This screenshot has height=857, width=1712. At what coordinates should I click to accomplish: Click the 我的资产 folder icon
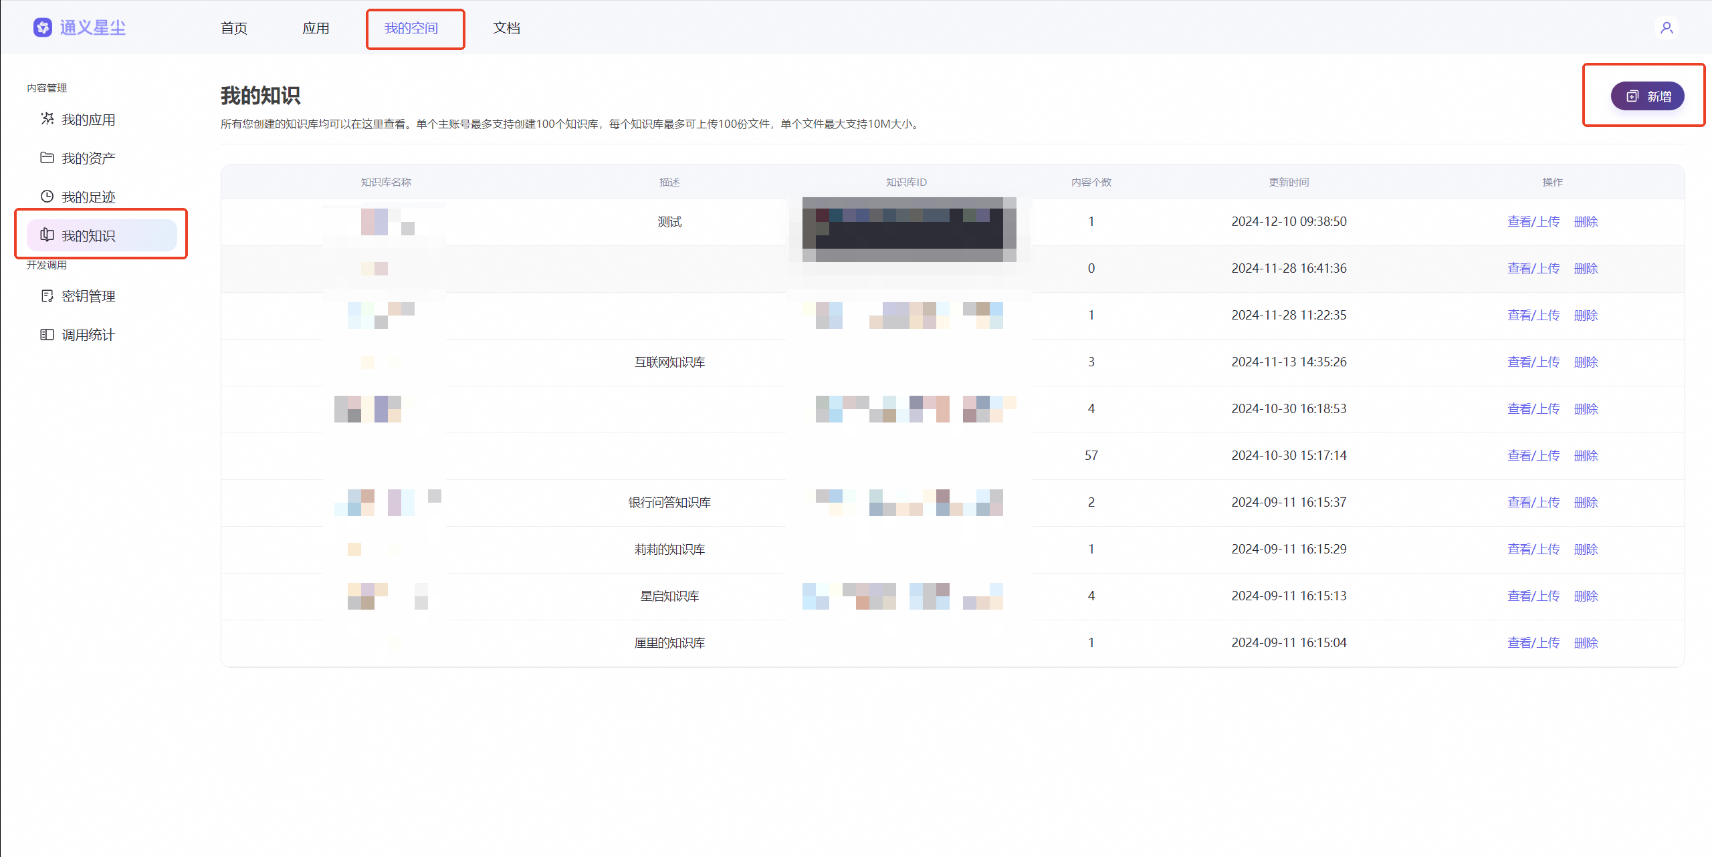coord(47,158)
